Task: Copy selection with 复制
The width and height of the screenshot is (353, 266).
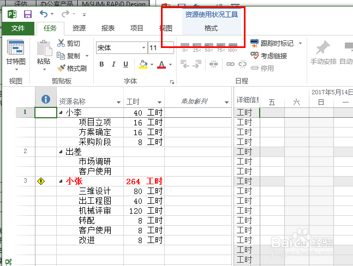Action: coord(68,56)
